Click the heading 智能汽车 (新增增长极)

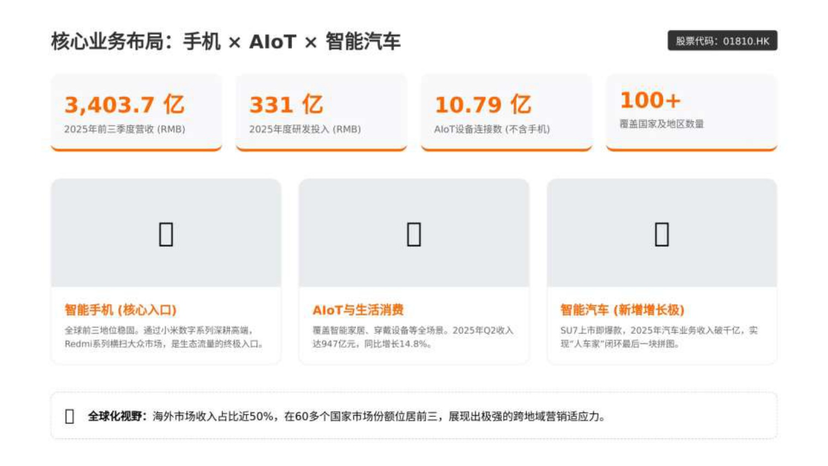pyautogui.click(x=622, y=310)
